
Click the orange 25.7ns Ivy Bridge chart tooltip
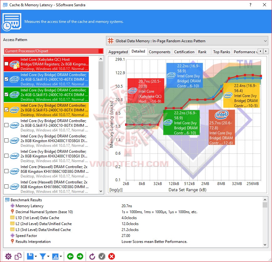(222, 127)
